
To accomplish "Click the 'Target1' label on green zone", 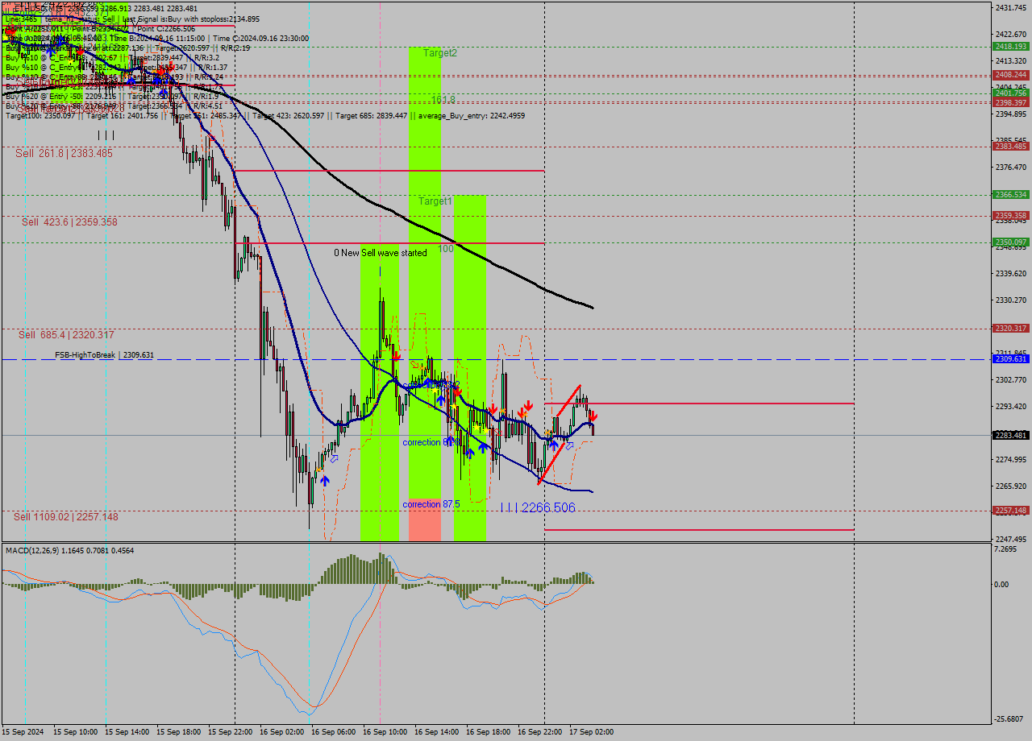I will pyautogui.click(x=435, y=201).
